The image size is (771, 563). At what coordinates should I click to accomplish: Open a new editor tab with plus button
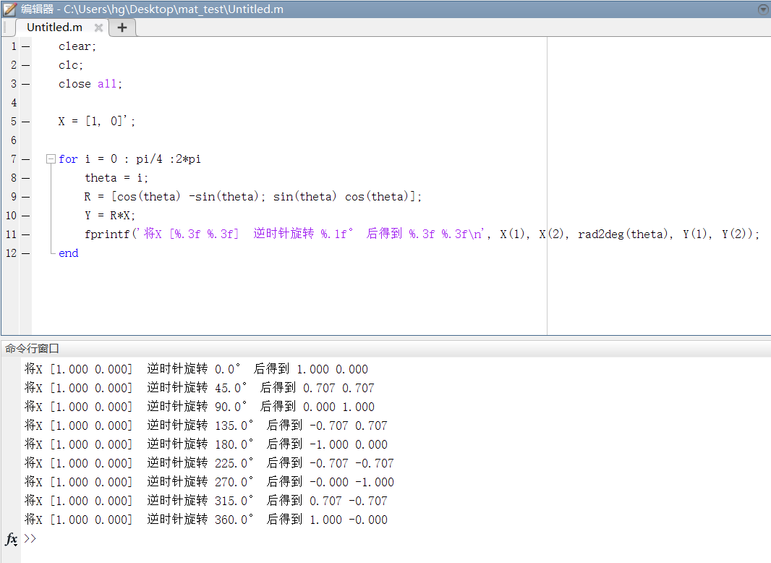coord(122,27)
